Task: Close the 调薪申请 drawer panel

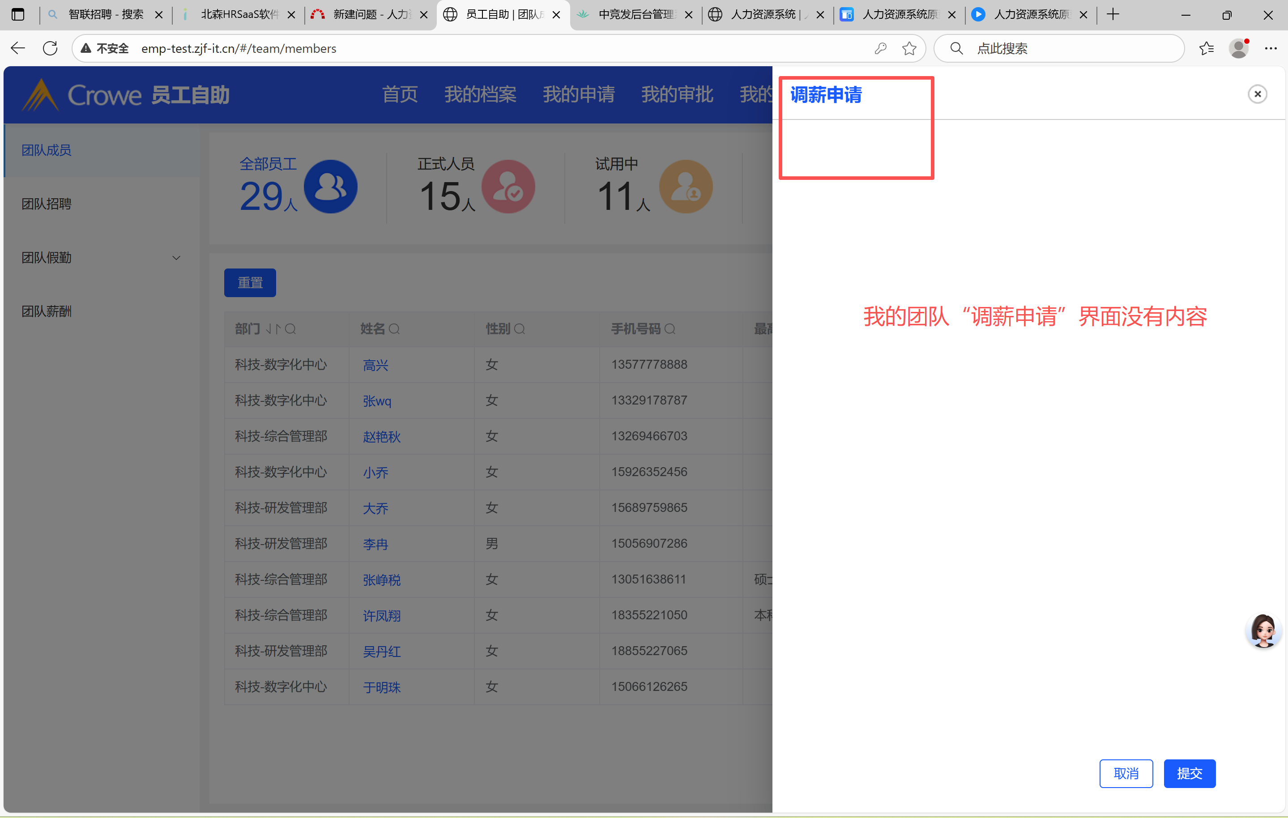Action: coord(1257,94)
